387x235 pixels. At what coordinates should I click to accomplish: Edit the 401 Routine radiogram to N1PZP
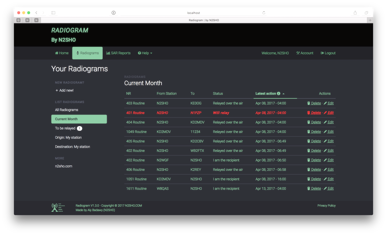(x=329, y=113)
